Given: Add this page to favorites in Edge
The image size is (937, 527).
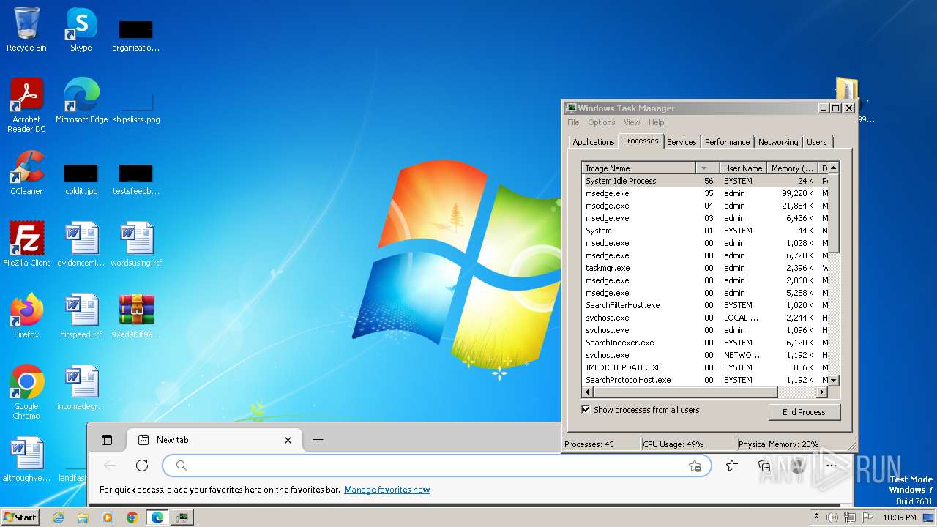Looking at the screenshot, I should coord(695,466).
